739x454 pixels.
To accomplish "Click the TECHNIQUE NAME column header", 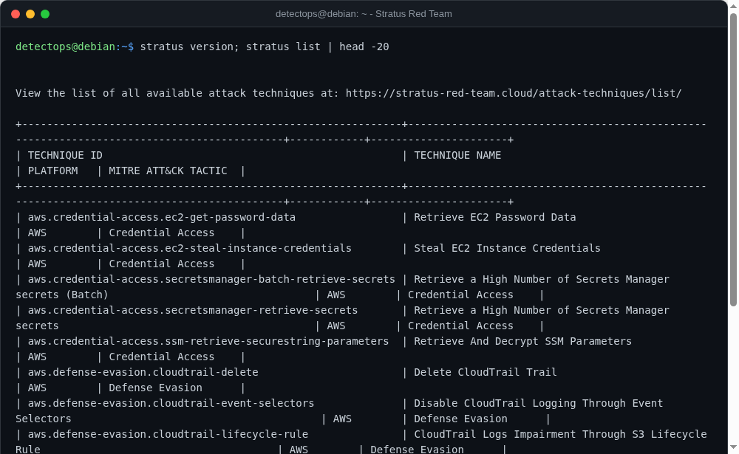I will tap(457, 156).
